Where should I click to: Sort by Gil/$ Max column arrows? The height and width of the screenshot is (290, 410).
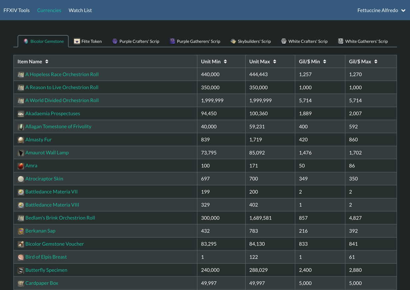376,62
